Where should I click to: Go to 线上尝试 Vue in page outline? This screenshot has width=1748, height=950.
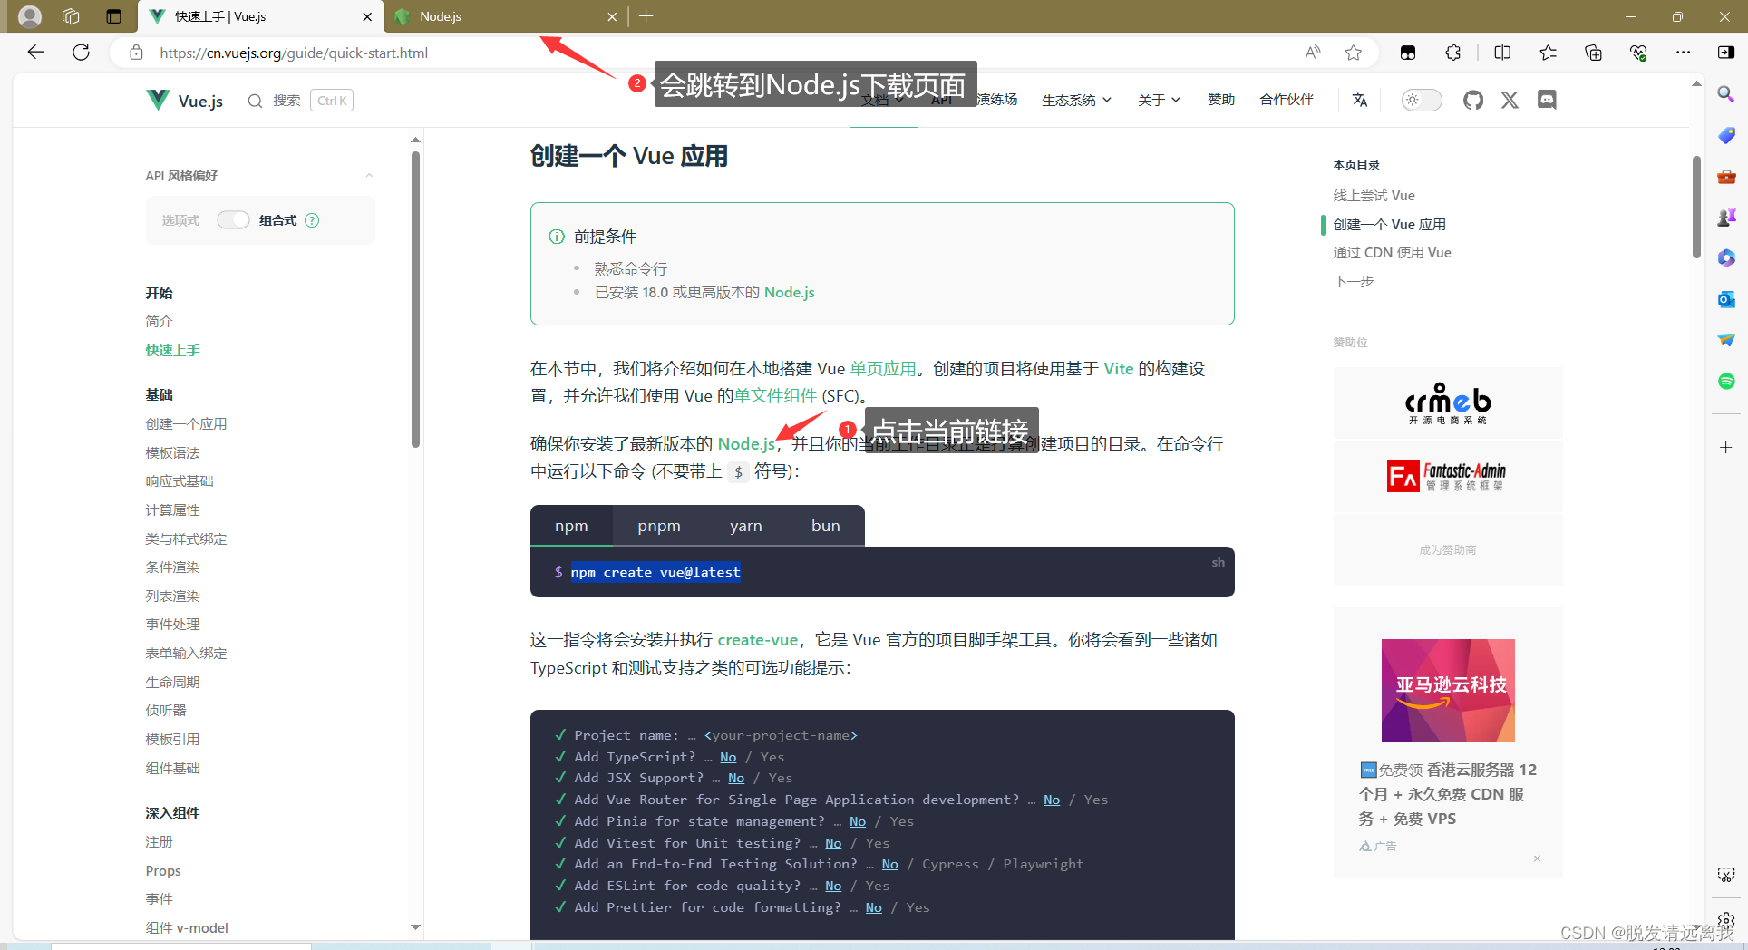click(1374, 195)
